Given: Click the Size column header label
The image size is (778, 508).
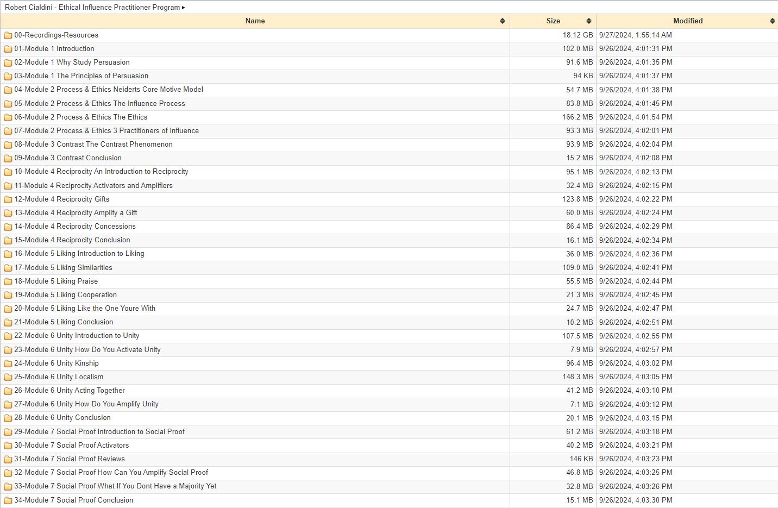Looking at the screenshot, I should [x=553, y=21].
